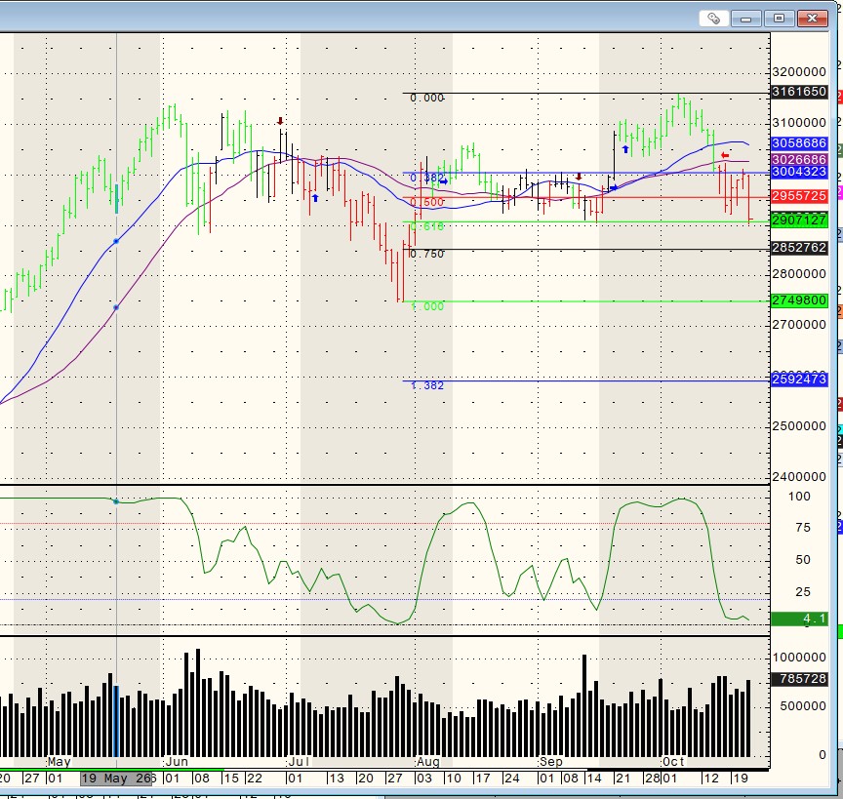
Task: Select the blue right arrow signal in mid-September
Action: [x=614, y=188]
